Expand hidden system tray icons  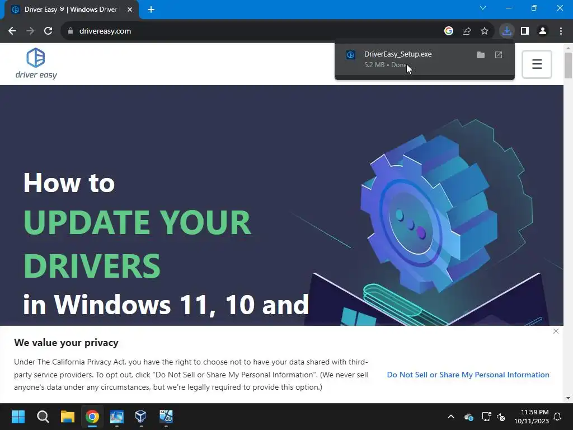click(451, 417)
